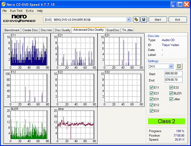Click the save floppy disk icon
This screenshot has height=146, width=191.
click(144, 19)
